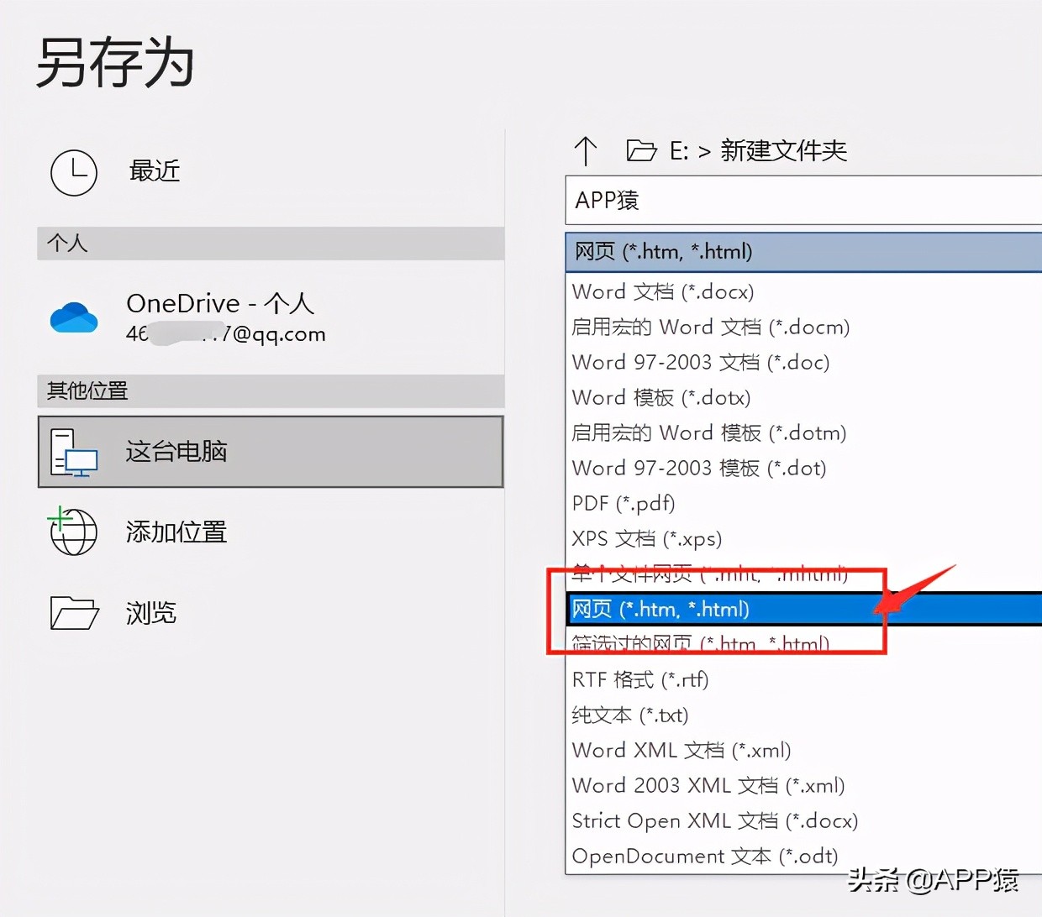This screenshot has width=1042, height=917.
Task: Open the file type combo box showing 网页
Action: (x=803, y=252)
